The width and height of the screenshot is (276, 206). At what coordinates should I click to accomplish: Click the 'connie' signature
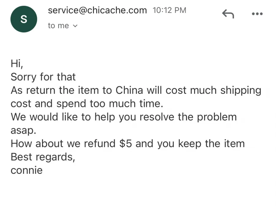(x=27, y=170)
